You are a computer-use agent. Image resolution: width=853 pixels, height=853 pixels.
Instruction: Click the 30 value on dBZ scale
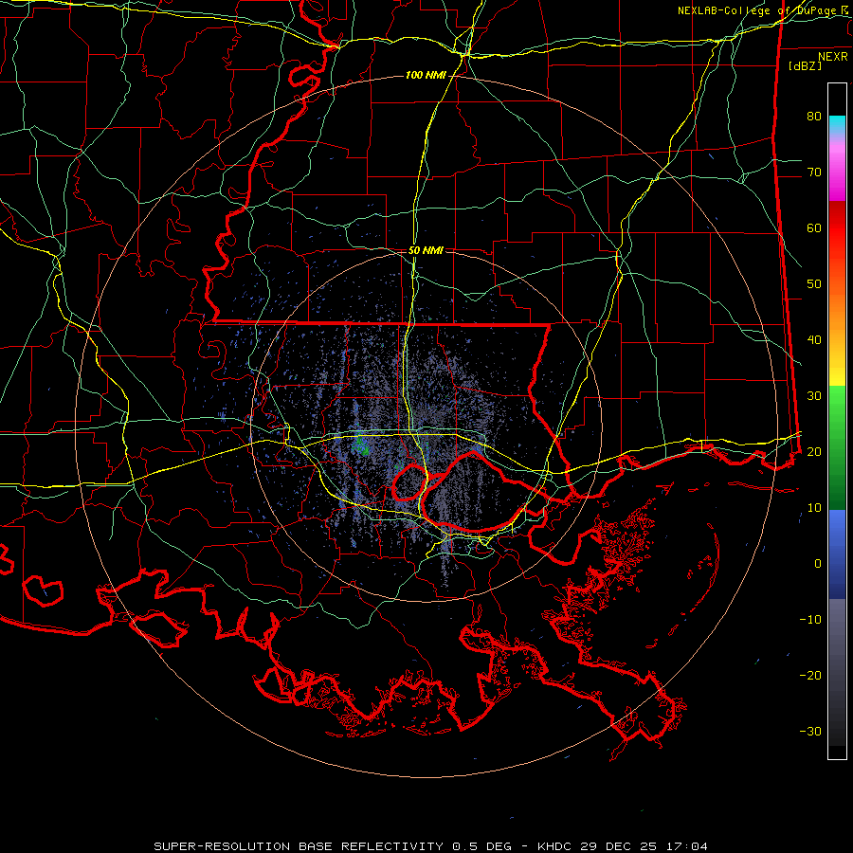click(x=814, y=395)
